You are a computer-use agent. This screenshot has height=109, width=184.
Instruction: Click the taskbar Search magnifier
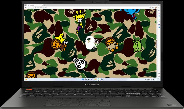tap(86, 79)
